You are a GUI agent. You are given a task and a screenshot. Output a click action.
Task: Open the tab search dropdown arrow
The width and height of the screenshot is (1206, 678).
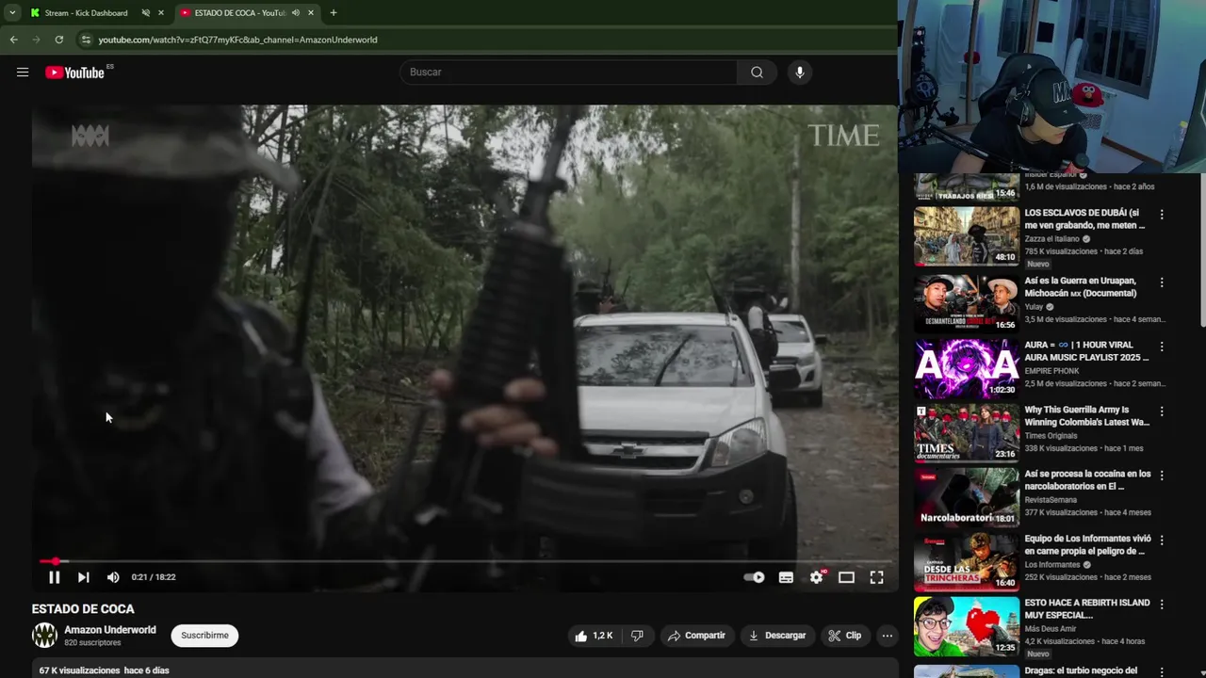coord(12,13)
